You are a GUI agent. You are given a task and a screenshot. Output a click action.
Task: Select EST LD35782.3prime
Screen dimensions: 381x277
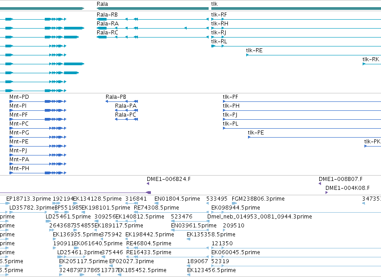tap(28, 212)
